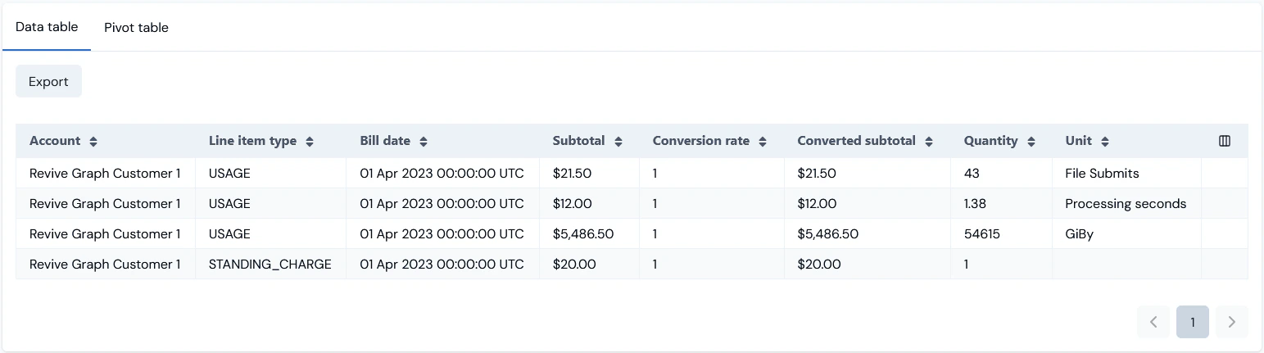Select the Data table tab

tap(47, 27)
